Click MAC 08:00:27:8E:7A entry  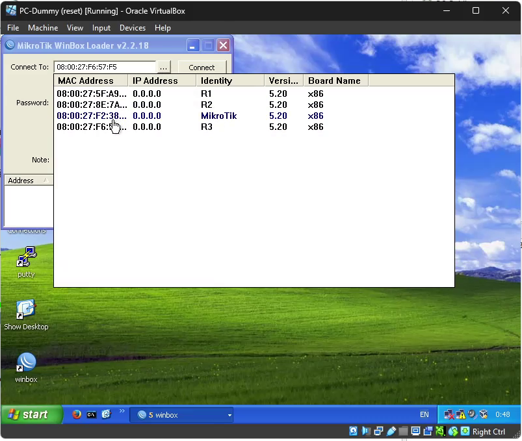[92, 105]
